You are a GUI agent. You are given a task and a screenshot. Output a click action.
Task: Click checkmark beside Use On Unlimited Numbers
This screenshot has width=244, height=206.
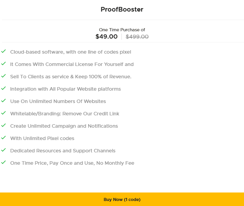pyautogui.click(x=3, y=100)
